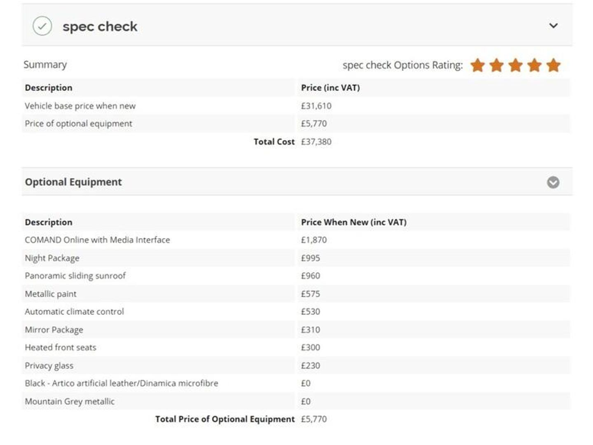593x445 pixels.
Task: Select the Panoramic sliding sunroof row
Action: tap(296, 276)
